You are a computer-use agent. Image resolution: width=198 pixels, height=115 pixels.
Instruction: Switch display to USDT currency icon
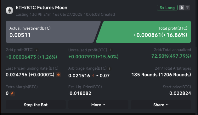coord(187,8)
